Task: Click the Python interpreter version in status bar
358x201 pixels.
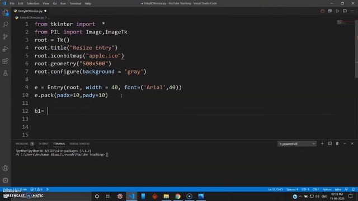Action: pyautogui.click(x=15, y=189)
